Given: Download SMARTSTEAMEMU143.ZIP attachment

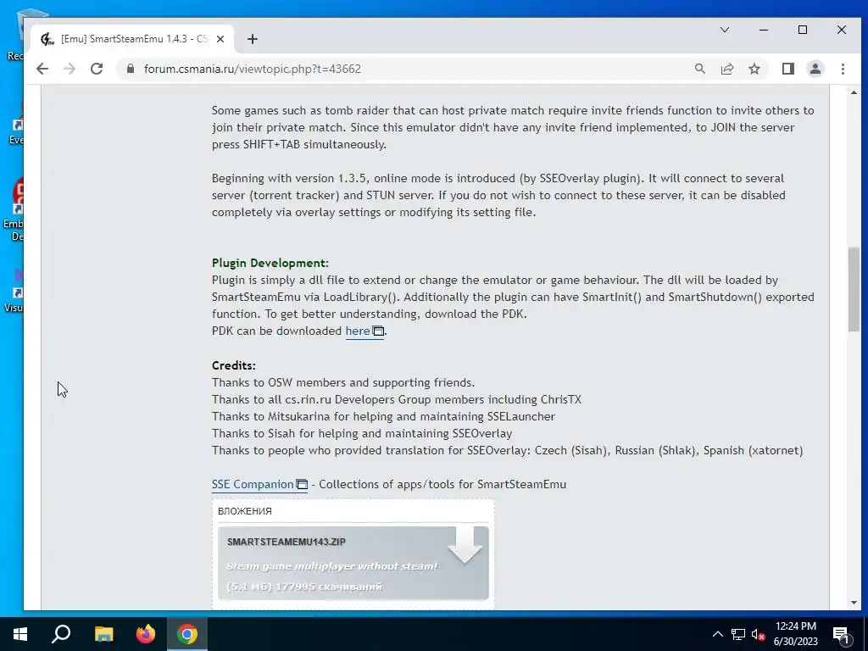Looking at the screenshot, I should (x=353, y=563).
